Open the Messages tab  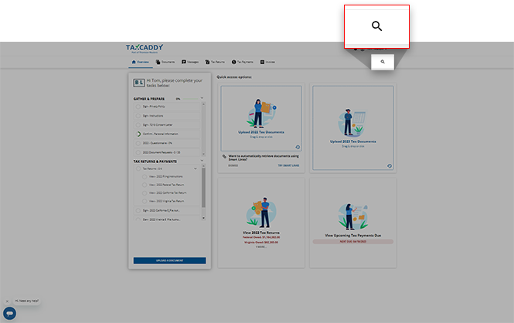(190, 62)
